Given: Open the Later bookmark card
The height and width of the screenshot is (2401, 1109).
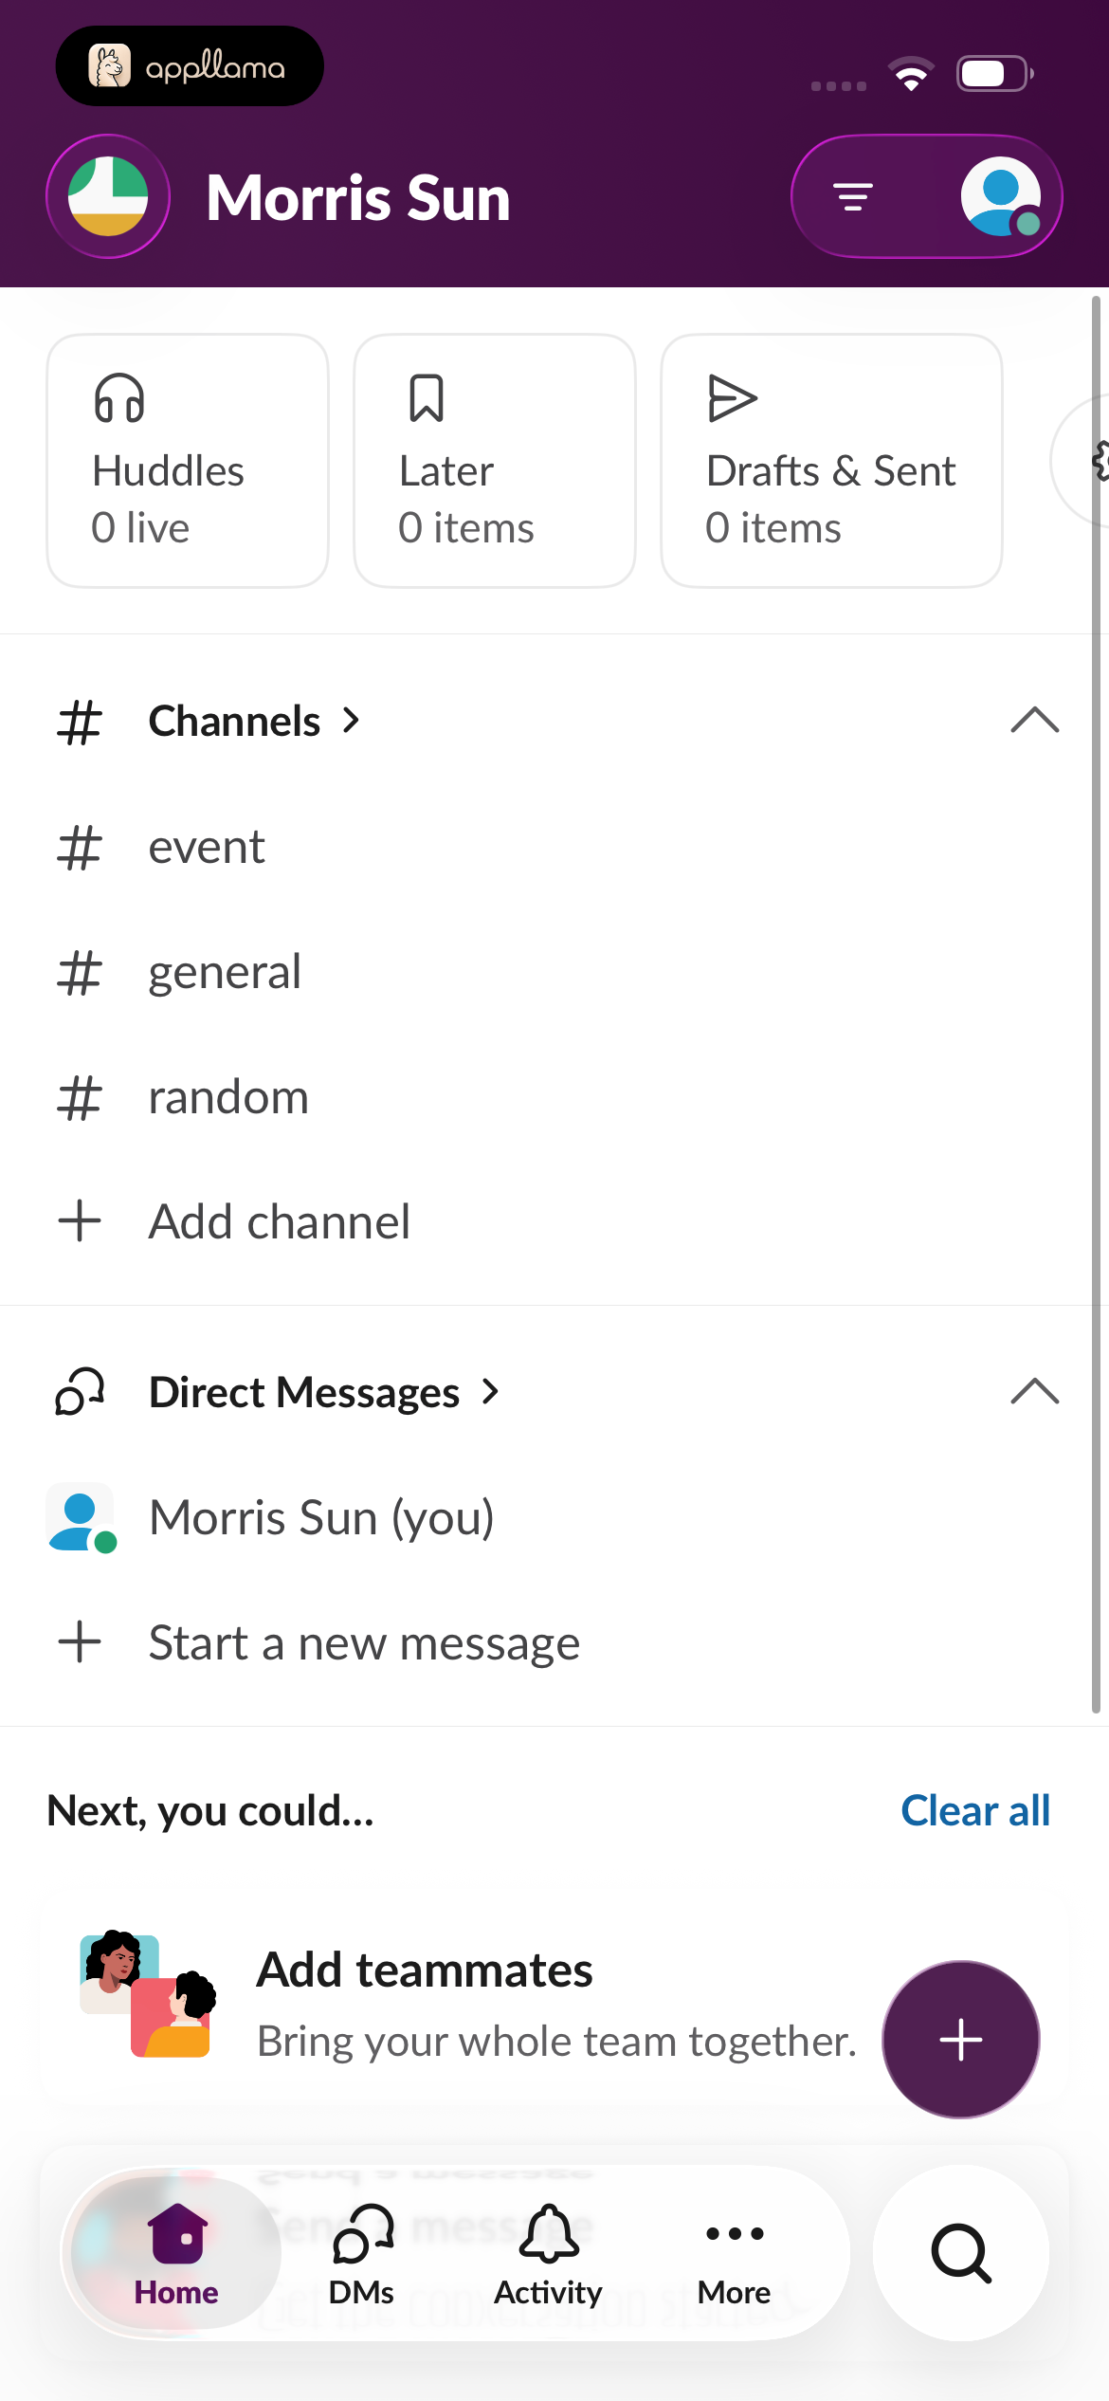Looking at the screenshot, I should [x=495, y=461].
